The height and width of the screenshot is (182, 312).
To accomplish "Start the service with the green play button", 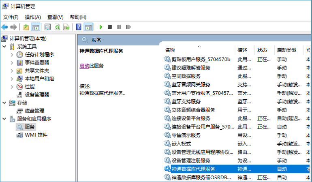I will 101,27.
